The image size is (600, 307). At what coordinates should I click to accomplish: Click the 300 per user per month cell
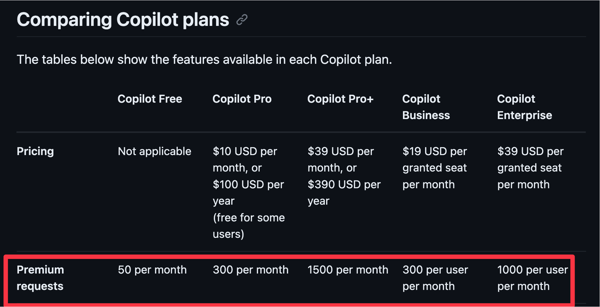coord(435,278)
